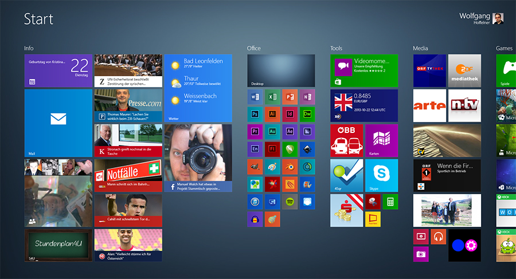Screen dimensions: 516x279
Task: Open the Videomome... Store recommendation tile
Action: click(364, 70)
